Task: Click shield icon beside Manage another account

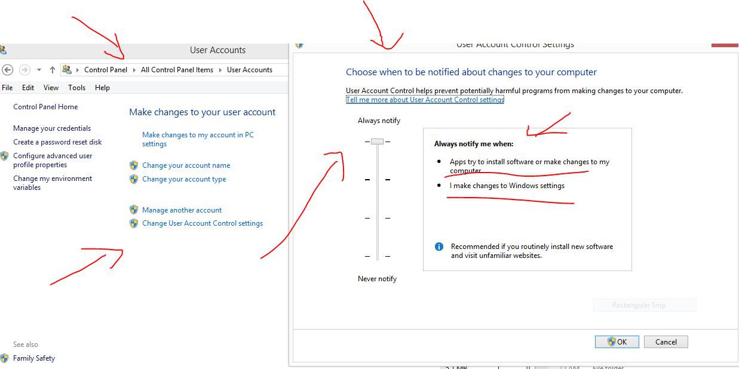Action: [134, 210]
